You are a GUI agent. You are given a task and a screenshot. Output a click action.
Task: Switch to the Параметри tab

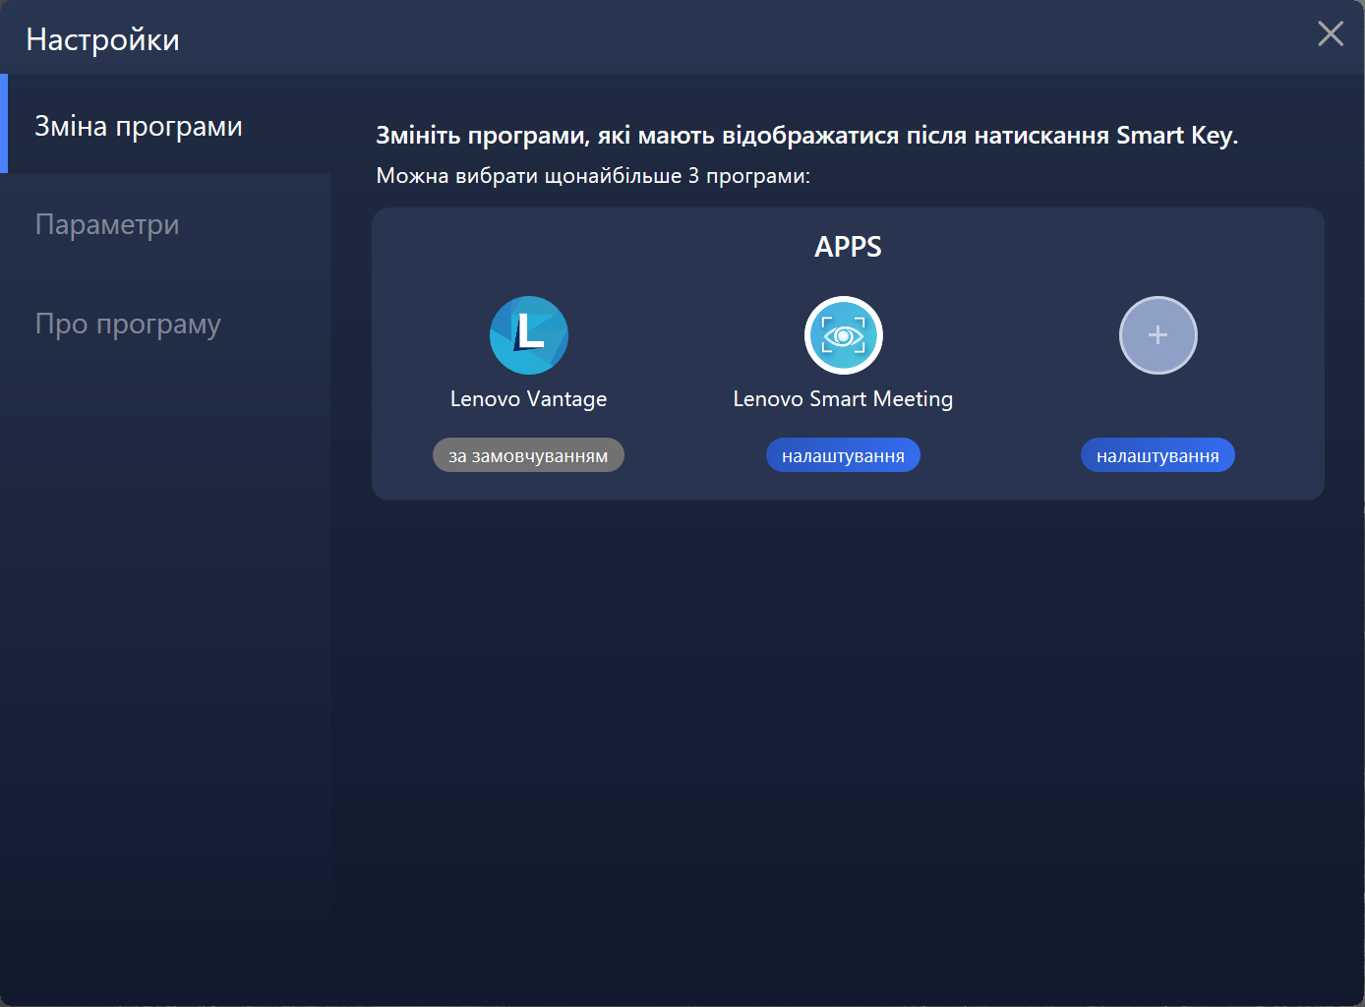click(165, 223)
